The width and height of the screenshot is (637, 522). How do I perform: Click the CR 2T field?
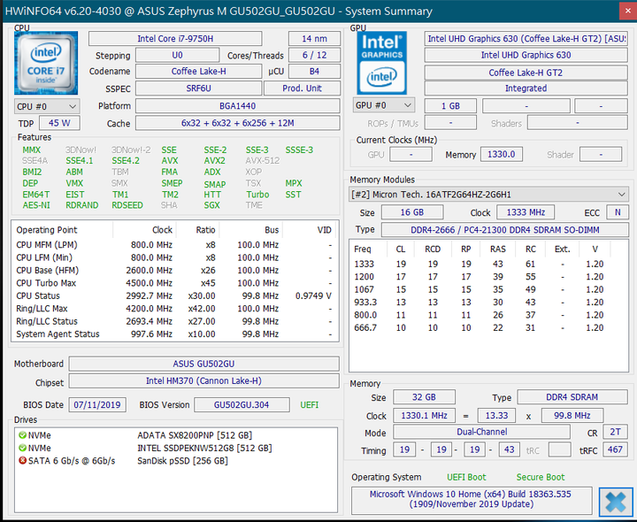pyautogui.click(x=616, y=432)
